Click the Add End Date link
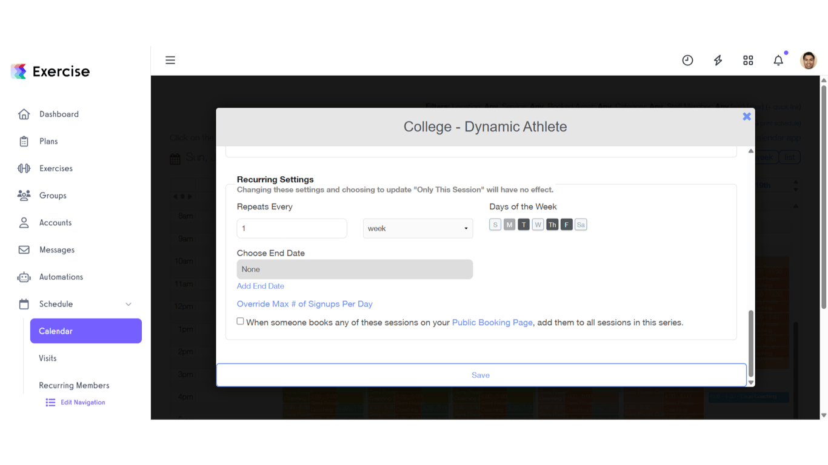Image resolution: width=828 pixels, height=465 pixels. click(x=260, y=286)
